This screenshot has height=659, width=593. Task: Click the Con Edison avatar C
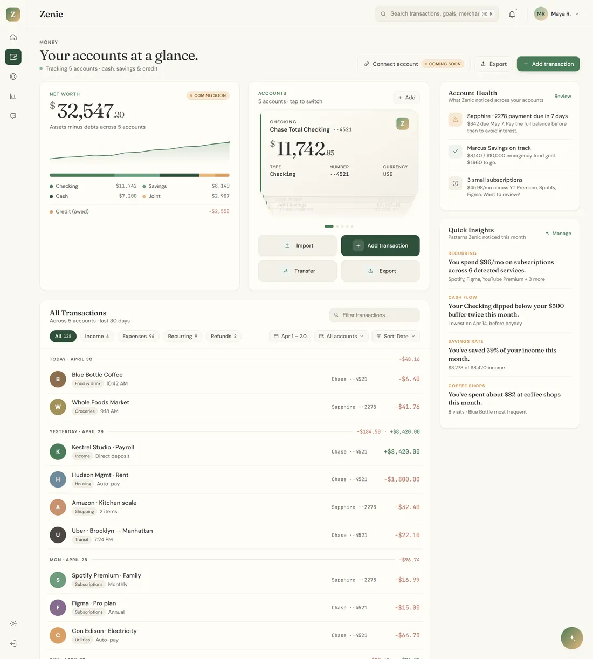[x=58, y=635]
